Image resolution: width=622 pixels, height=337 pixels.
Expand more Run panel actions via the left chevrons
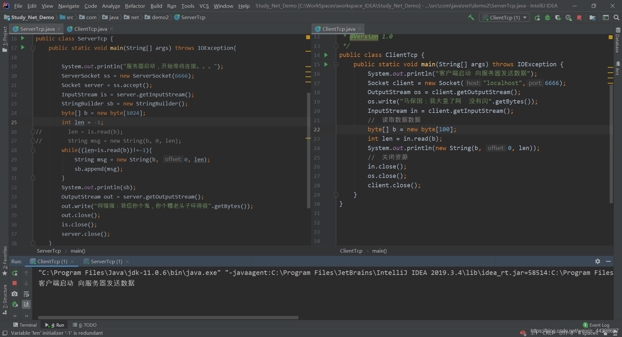15,316
